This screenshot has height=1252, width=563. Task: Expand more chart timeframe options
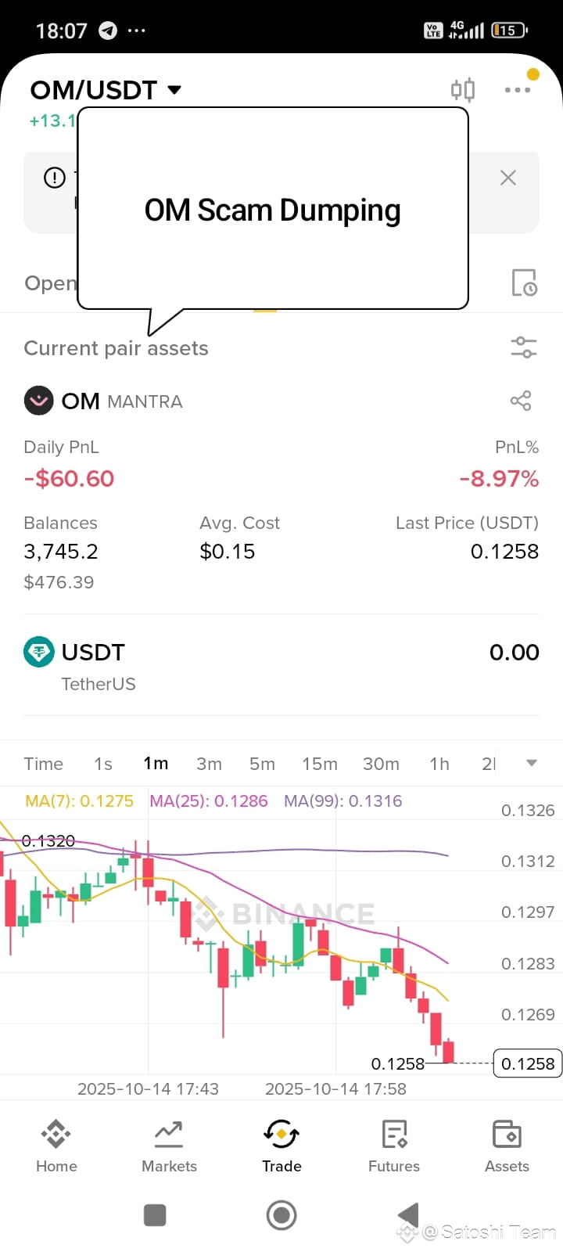[x=532, y=763]
